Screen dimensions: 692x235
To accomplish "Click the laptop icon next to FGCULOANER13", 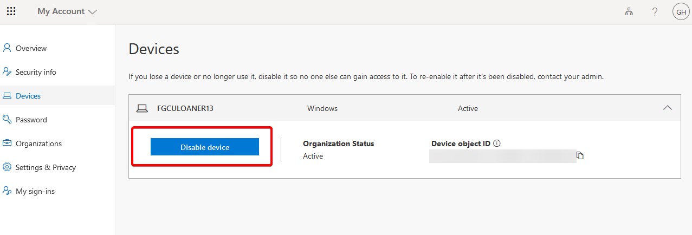I will tap(142, 108).
